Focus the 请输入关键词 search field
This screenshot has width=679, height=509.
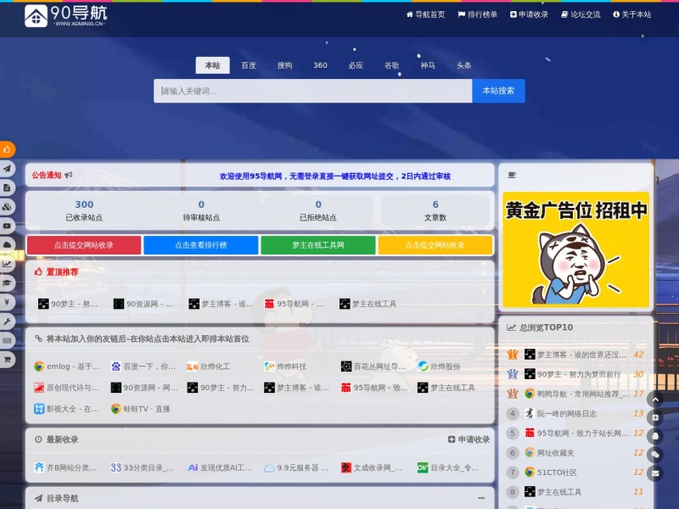tap(312, 91)
